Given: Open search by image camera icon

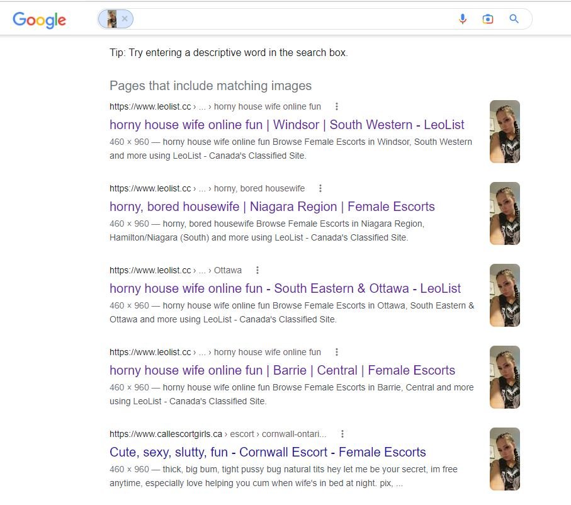Looking at the screenshot, I should pyautogui.click(x=488, y=19).
